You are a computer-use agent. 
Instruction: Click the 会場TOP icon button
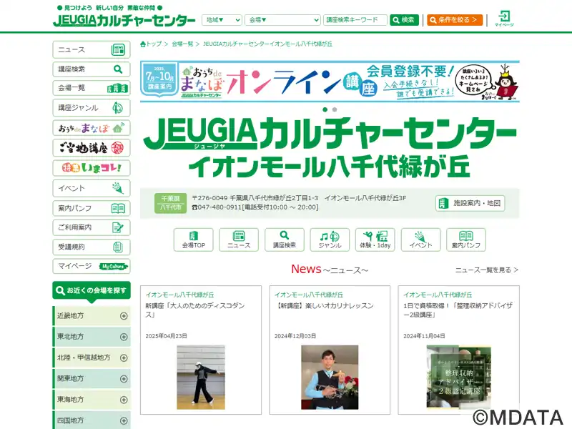193,240
